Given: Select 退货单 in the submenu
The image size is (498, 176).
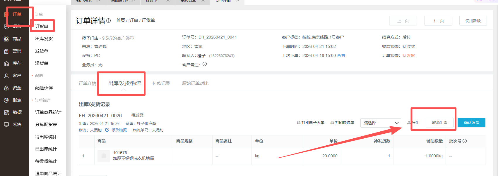Looking at the screenshot, I should click(42, 63).
